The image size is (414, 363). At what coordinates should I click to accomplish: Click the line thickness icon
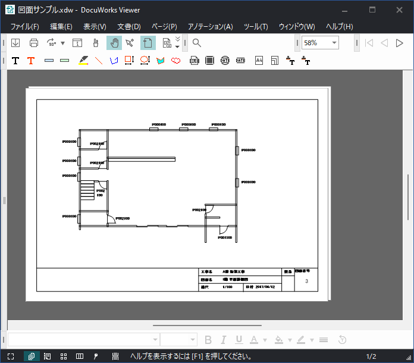324,340
